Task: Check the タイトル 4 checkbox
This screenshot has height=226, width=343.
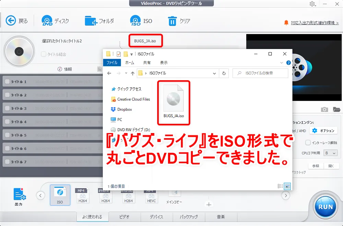Action: coord(7,121)
